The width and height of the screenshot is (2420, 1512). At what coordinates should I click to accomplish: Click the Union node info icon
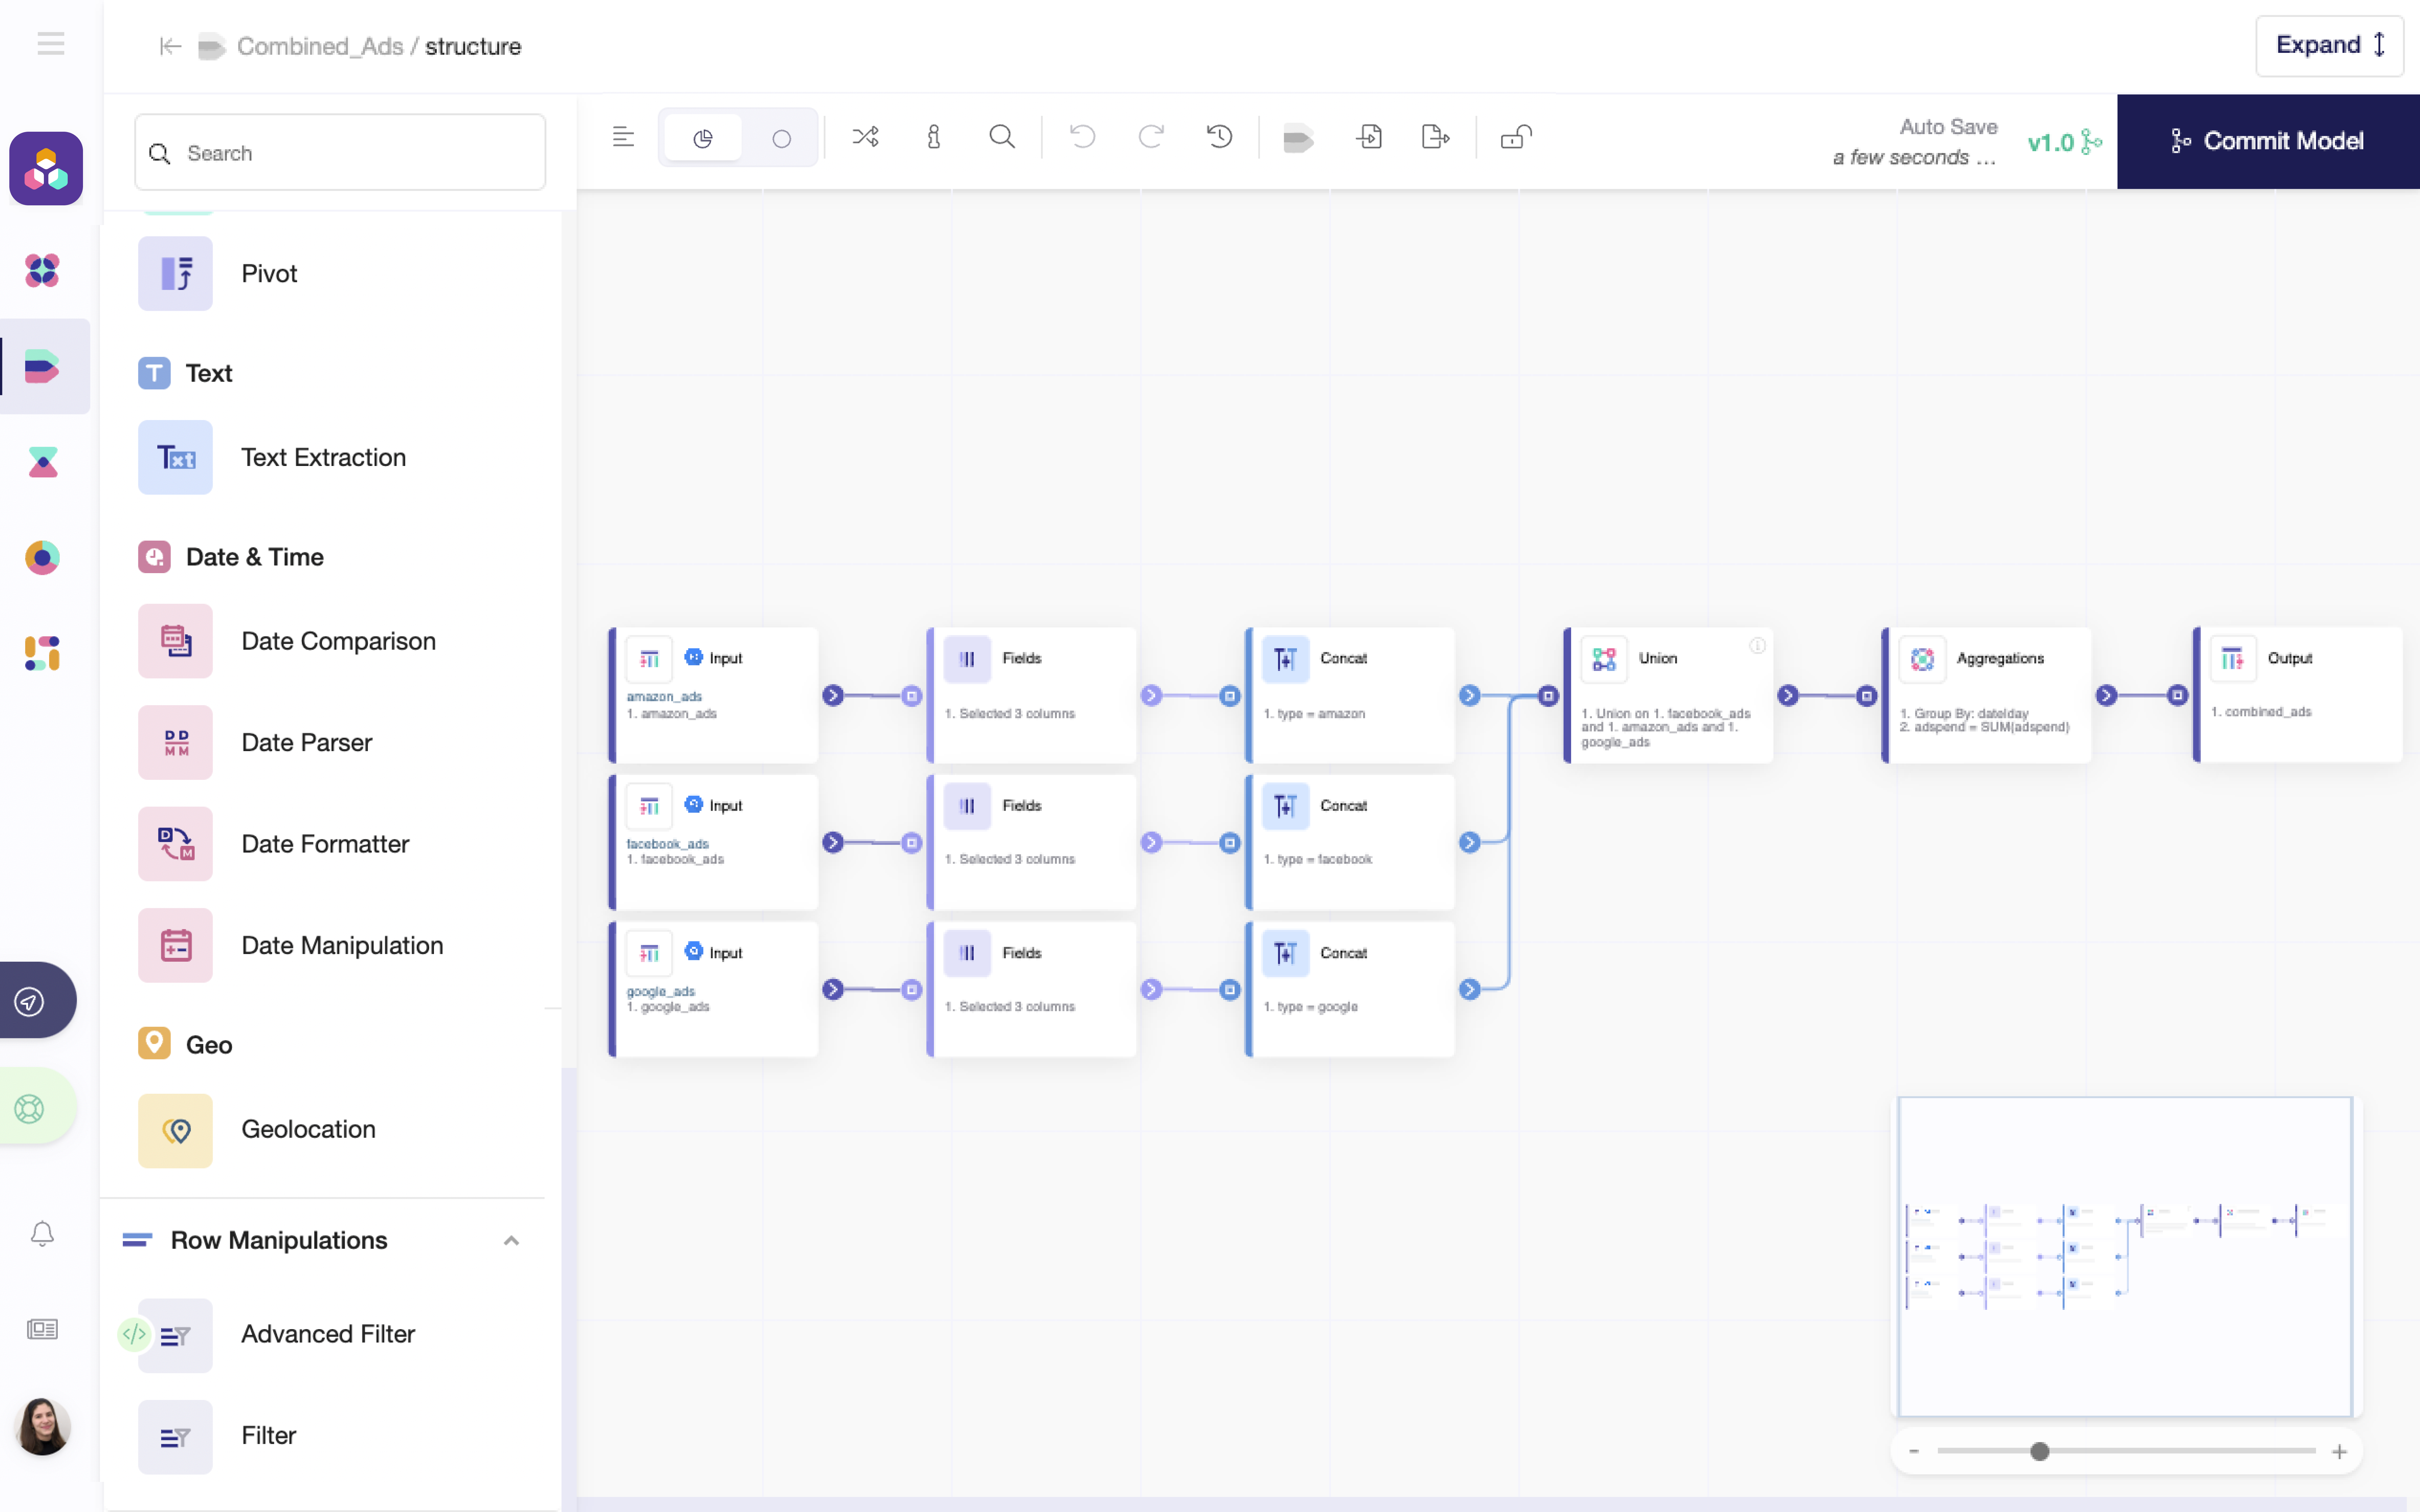coord(1757,646)
